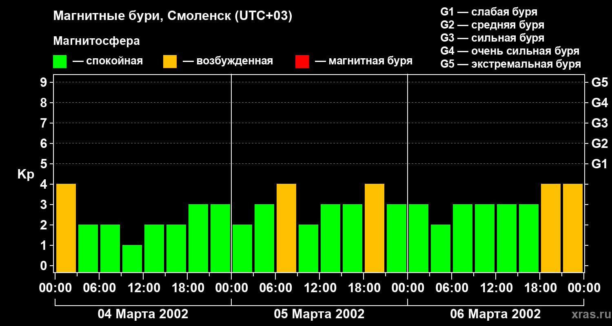Click the '18:00' time label under 06 Марта
The height and width of the screenshot is (326, 612).
(540, 288)
